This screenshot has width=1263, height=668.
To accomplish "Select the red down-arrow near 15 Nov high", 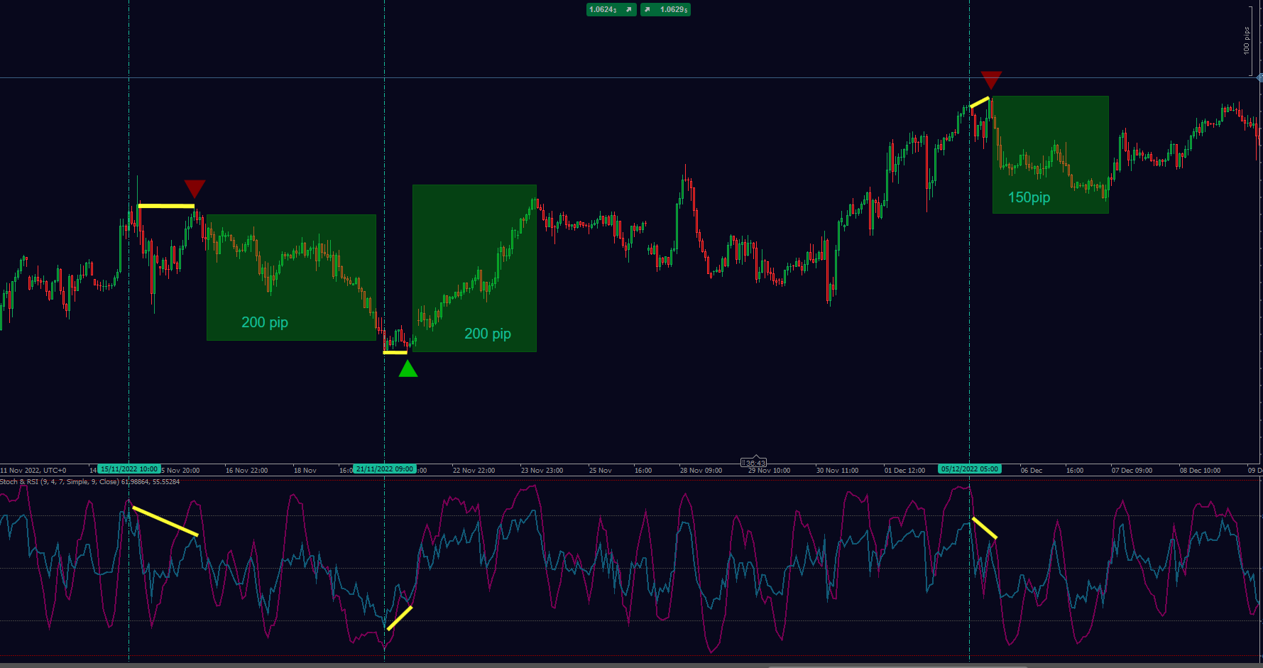I will (195, 188).
